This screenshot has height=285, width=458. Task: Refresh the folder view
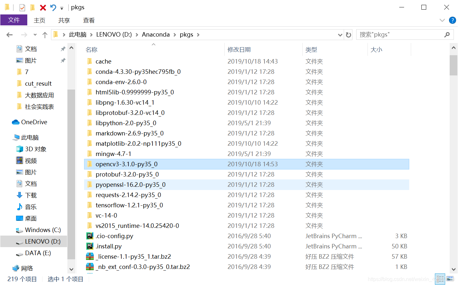click(x=349, y=35)
